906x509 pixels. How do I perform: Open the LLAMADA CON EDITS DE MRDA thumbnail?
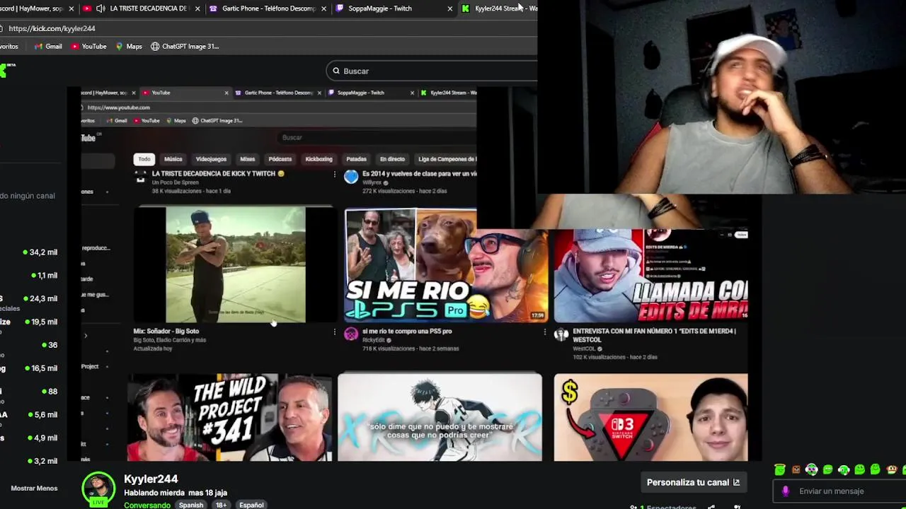pos(650,276)
